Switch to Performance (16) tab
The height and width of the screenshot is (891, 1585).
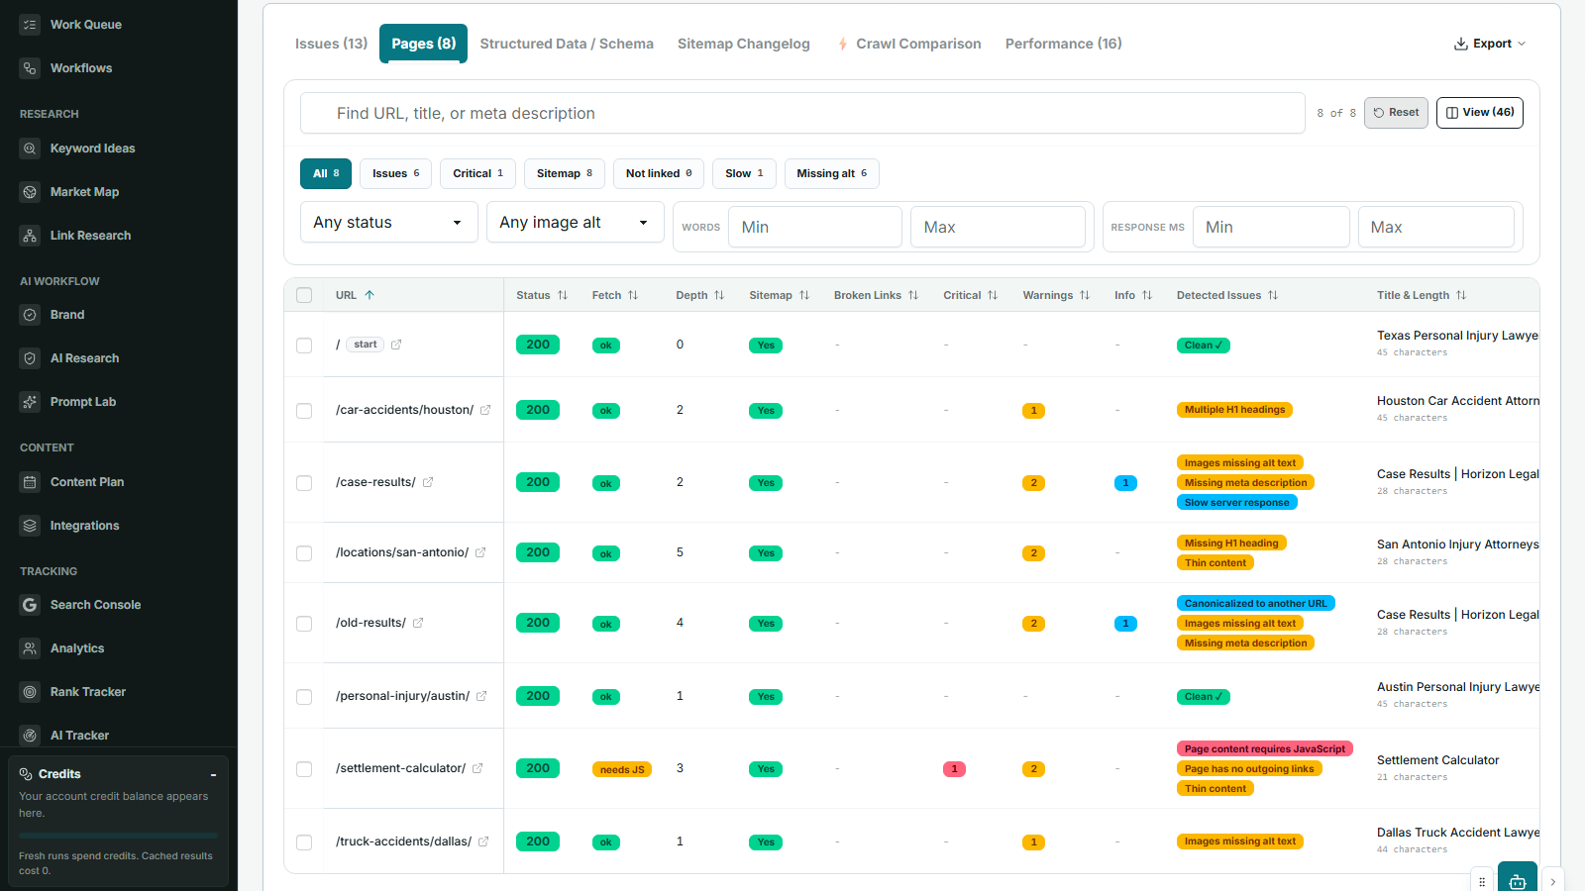(1064, 44)
